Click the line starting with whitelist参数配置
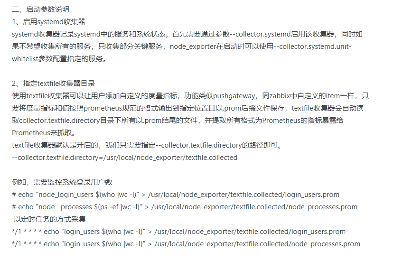 (59, 59)
